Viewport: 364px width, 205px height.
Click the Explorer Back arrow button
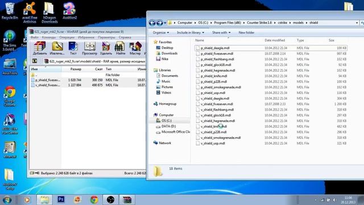click(x=152, y=23)
